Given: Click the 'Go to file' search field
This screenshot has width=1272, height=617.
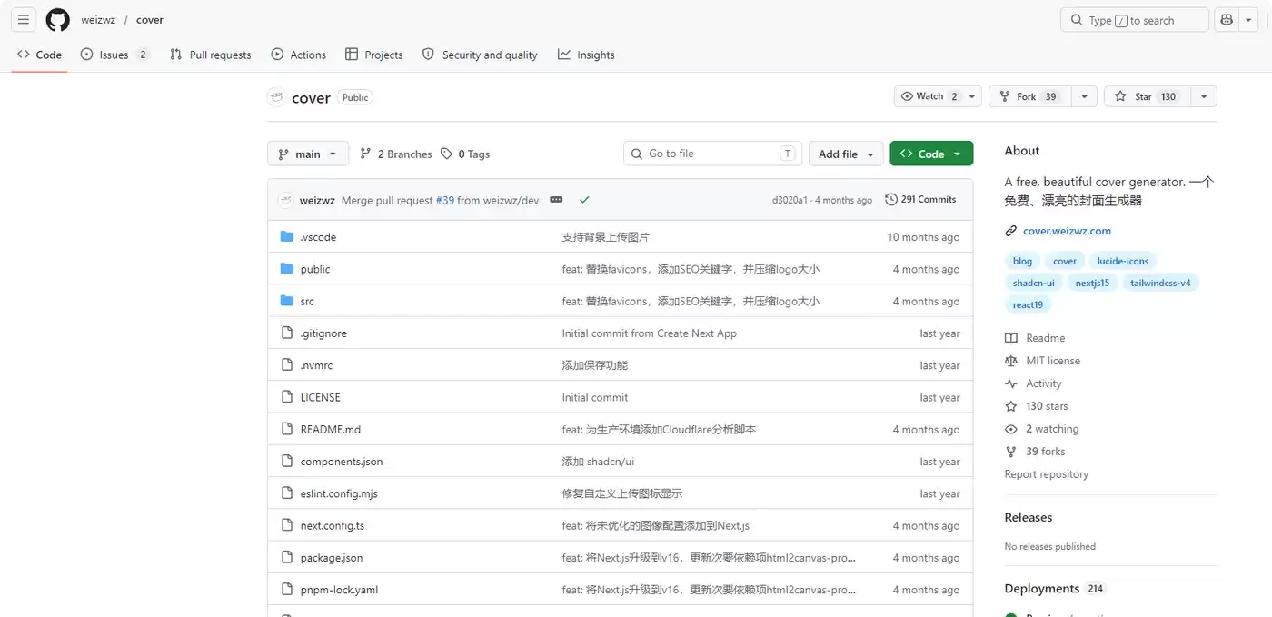Looking at the screenshot, I should [712, 154].
